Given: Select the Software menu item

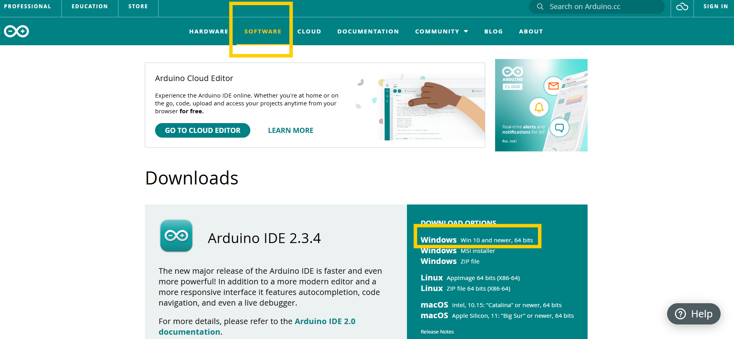Looking at the screenshot, I should [263, 31].
